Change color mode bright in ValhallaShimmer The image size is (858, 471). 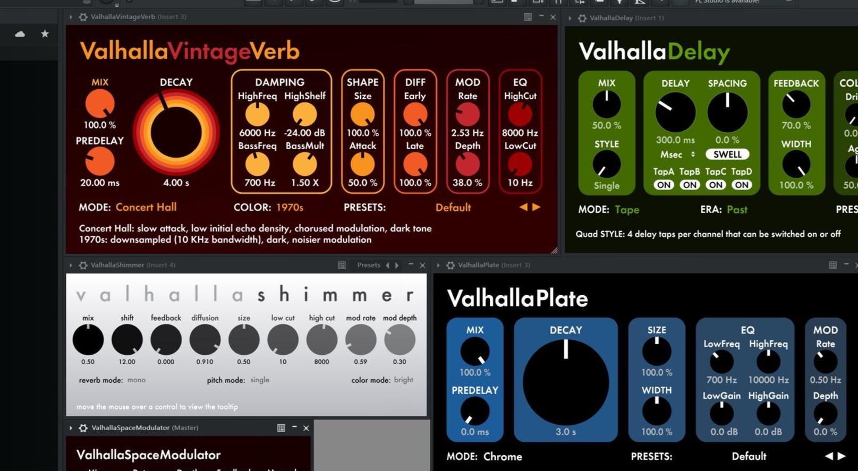403,380
